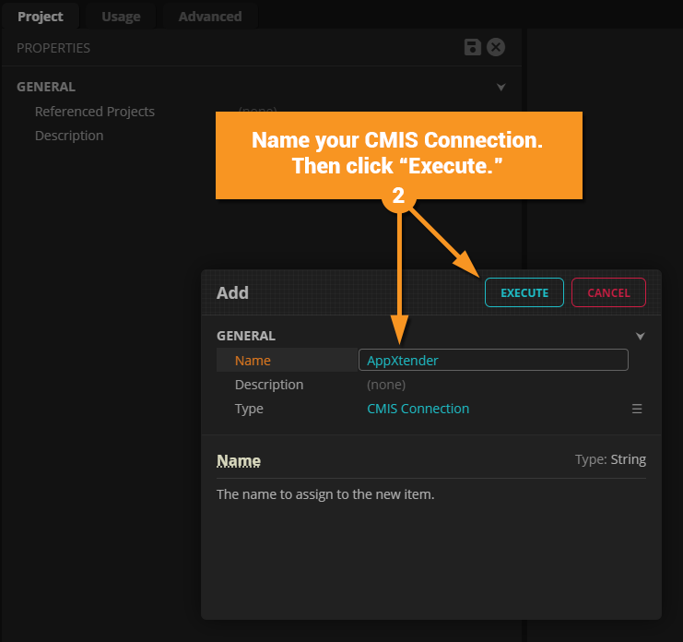Click the (none) Description value in Add dialog
The height and width of the screenshot is (642, 683).
(386, 385)
